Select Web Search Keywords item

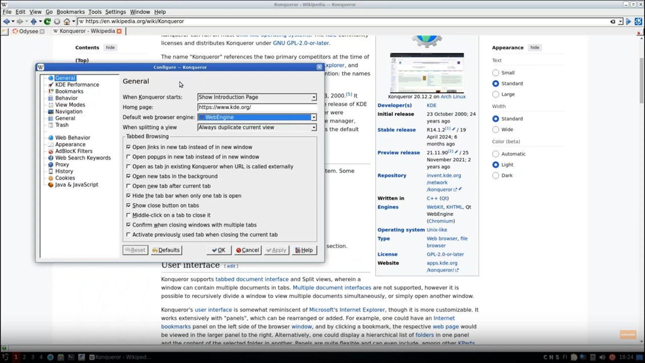83,158
